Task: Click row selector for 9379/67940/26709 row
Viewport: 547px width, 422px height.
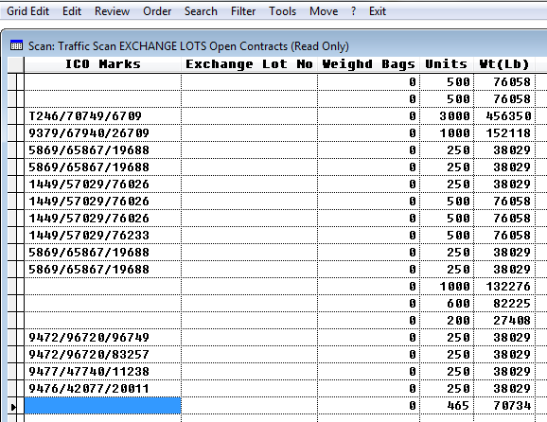Action: point(12,133)
